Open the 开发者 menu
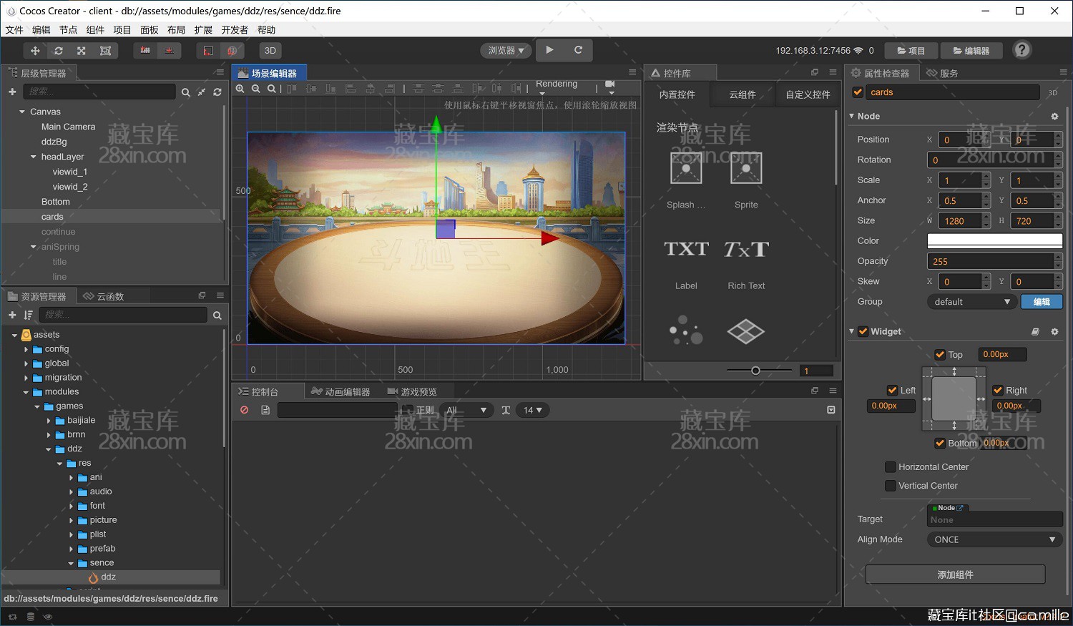The width and height of the screenshot is (1073, 626). pos(235,30)
